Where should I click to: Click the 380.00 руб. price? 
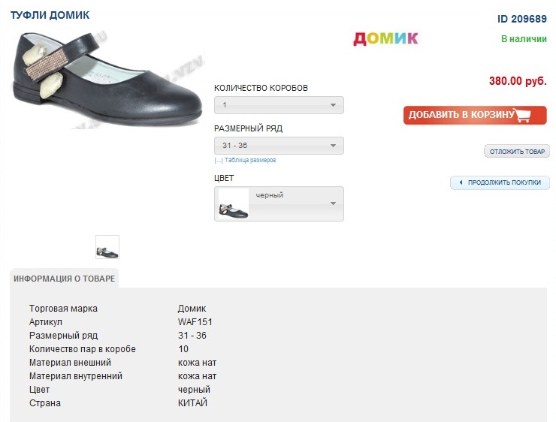pyautogui.click(x=518, y=81)
